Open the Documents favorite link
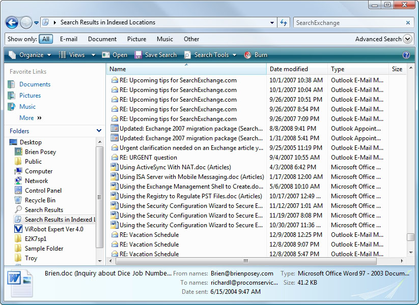 (35, 84)
